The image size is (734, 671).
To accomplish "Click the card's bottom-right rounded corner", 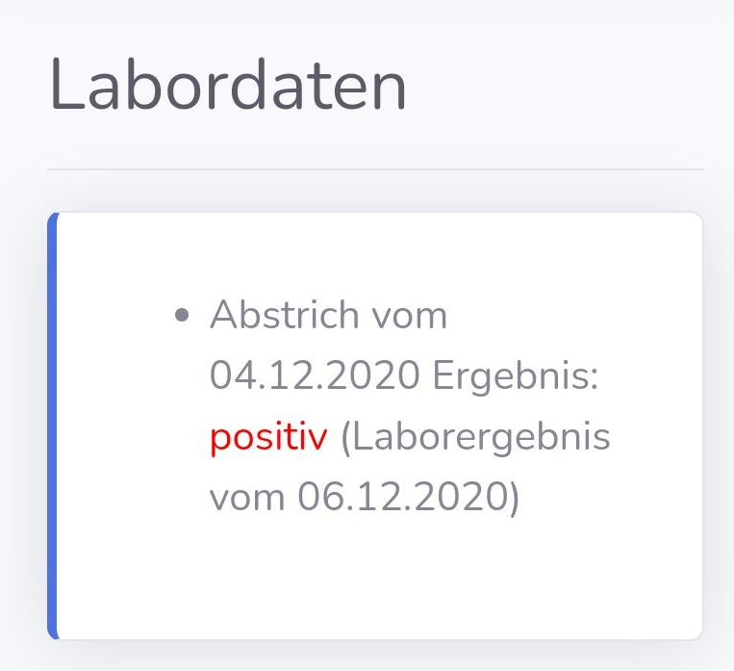I will click(x=696, y=632).
